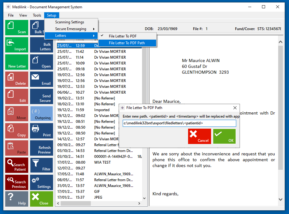Open the Settings gears tool
289x214 pixels.
click(x=41, y=182)
